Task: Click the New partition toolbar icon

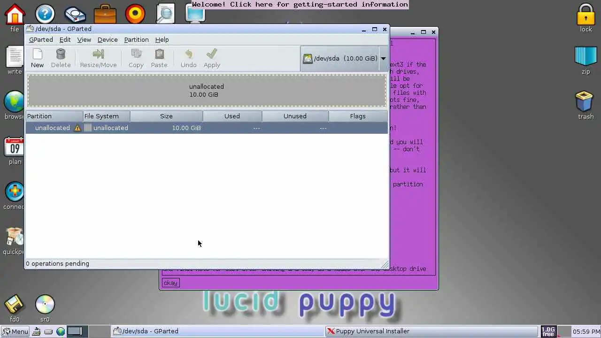Action: [37, 54]
